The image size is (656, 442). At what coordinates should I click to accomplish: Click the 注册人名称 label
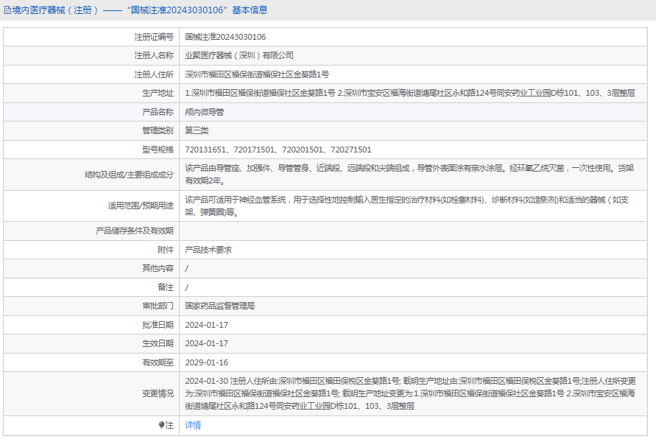[x=154, y=56]
